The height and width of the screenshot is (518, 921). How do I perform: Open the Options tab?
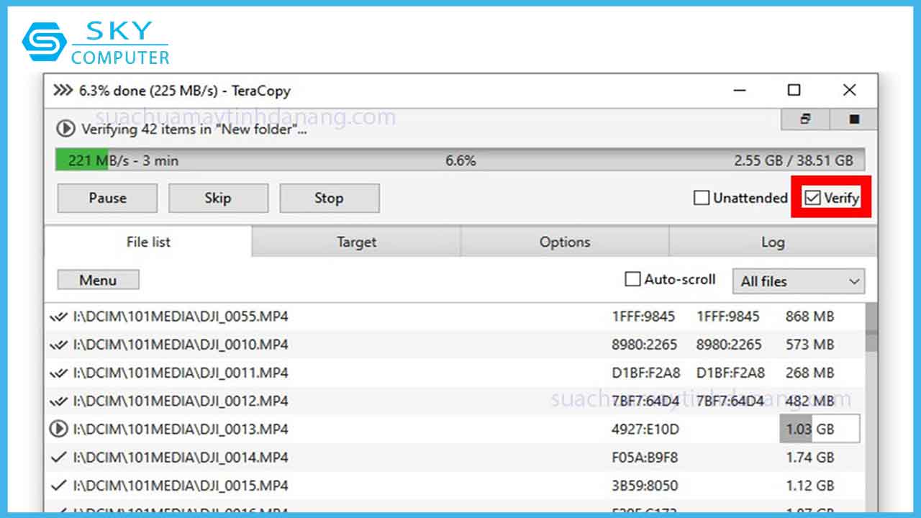click(x=565, y=242)
